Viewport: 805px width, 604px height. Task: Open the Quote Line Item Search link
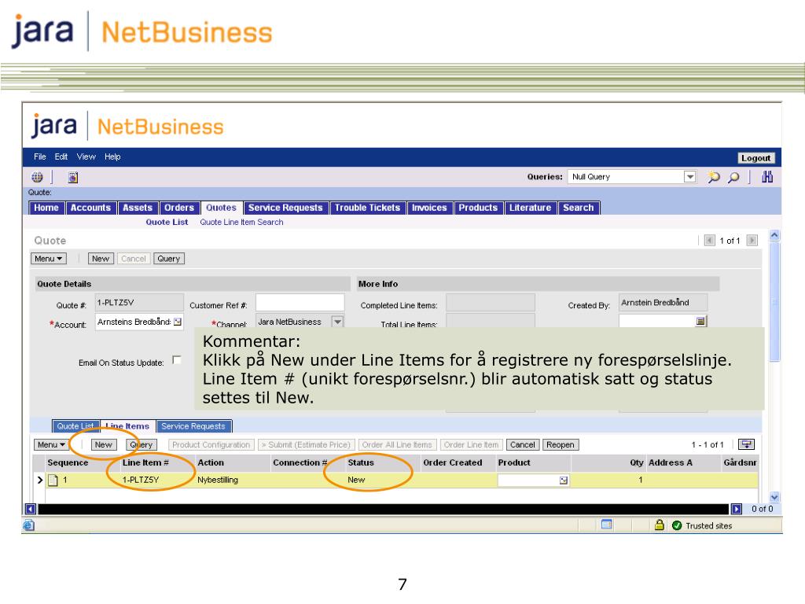click(242, 223)
